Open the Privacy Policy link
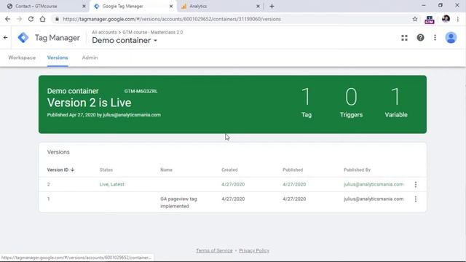 click(x=254, y=250)
